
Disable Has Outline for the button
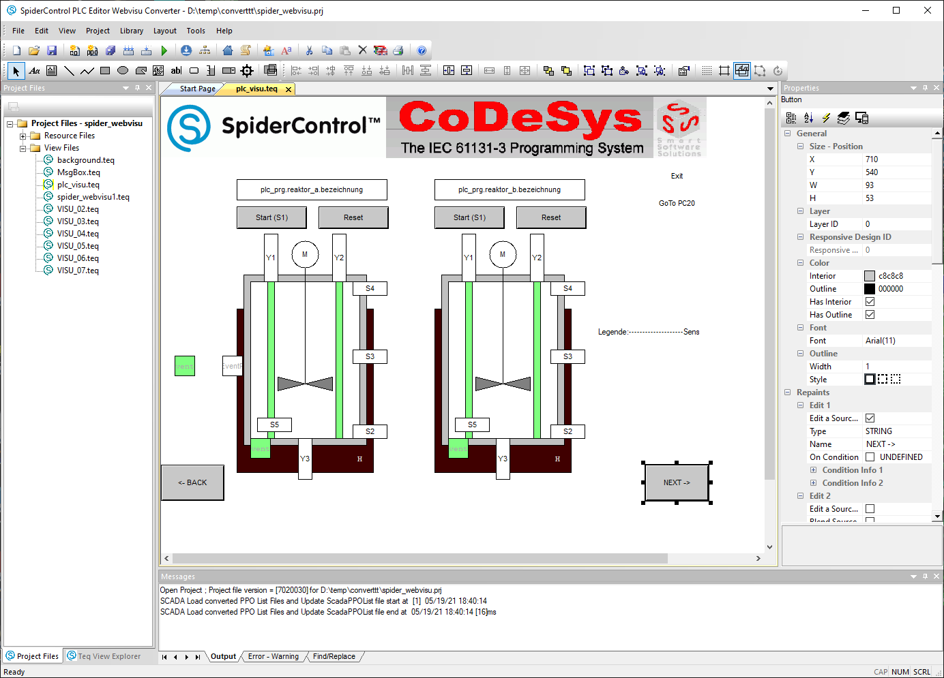(870, 314)
